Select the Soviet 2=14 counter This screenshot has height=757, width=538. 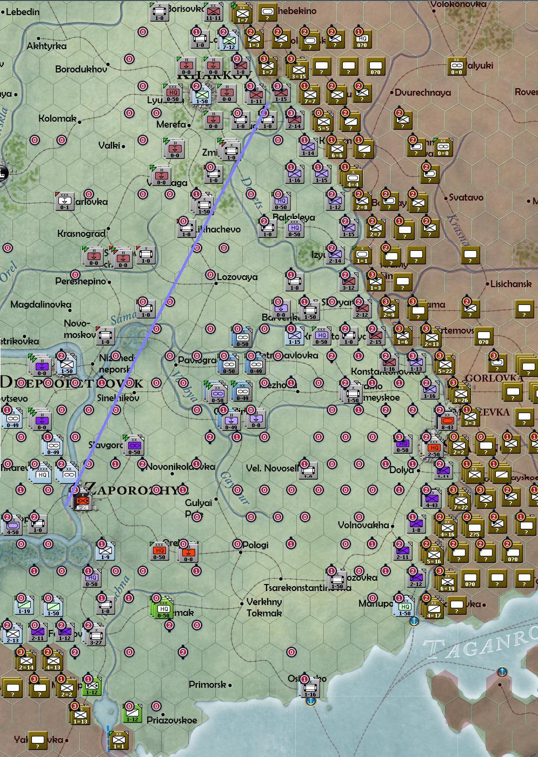(x=26, y=661)
